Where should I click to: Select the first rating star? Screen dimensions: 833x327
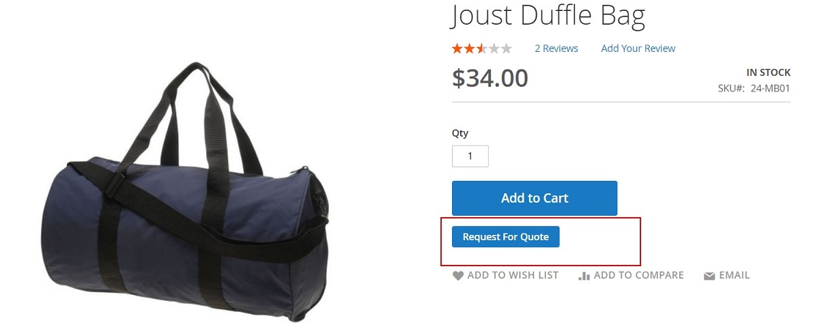point(457,48)
